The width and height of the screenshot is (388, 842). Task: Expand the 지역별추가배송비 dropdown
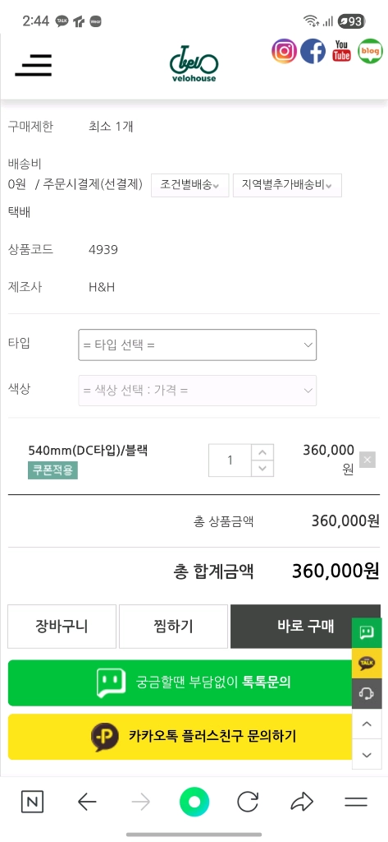287,185
